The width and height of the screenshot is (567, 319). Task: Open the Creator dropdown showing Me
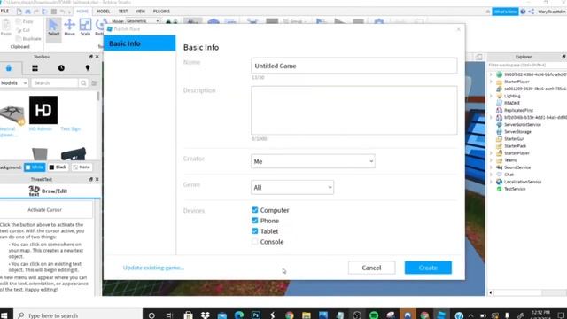(313, 161)
